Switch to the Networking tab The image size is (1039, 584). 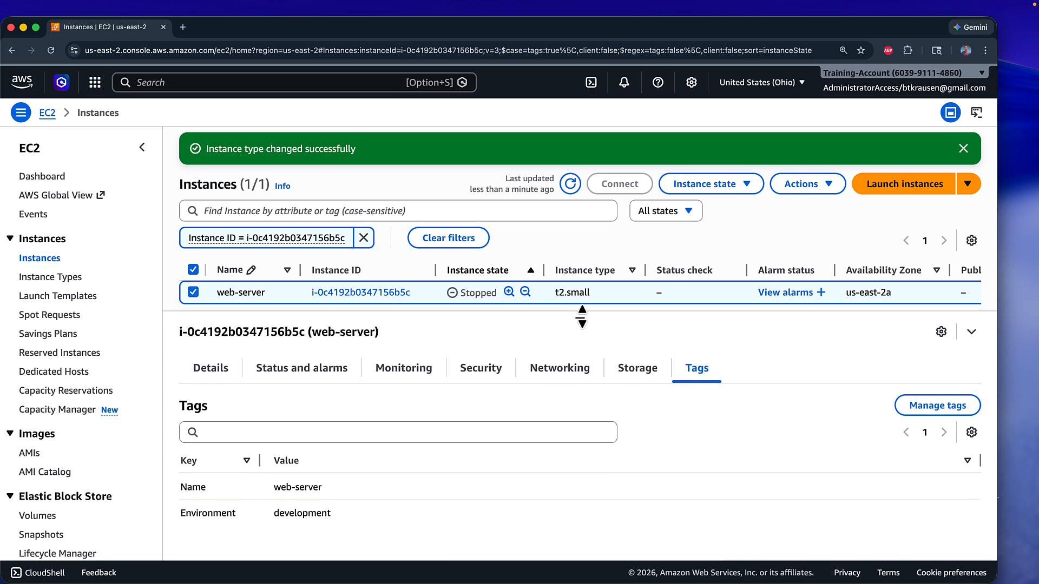[x=560, y=368]
